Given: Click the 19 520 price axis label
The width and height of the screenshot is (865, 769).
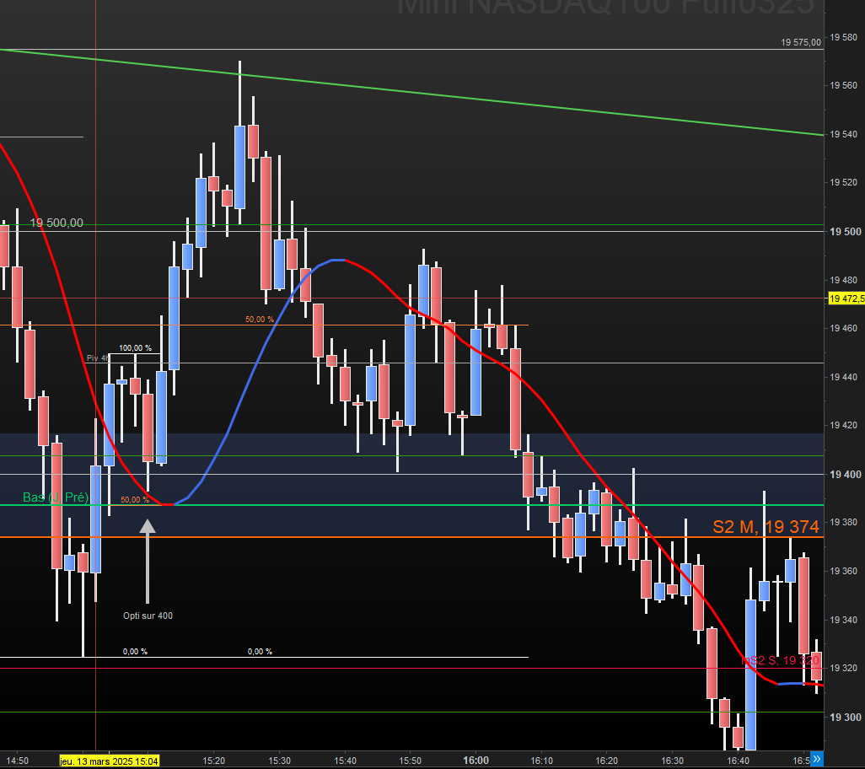Looking at the screenshot, I should click(843, 183).
